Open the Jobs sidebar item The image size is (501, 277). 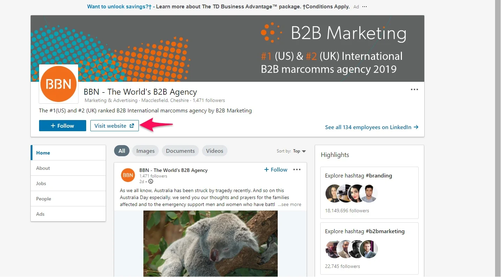click(x=68, y=183)
